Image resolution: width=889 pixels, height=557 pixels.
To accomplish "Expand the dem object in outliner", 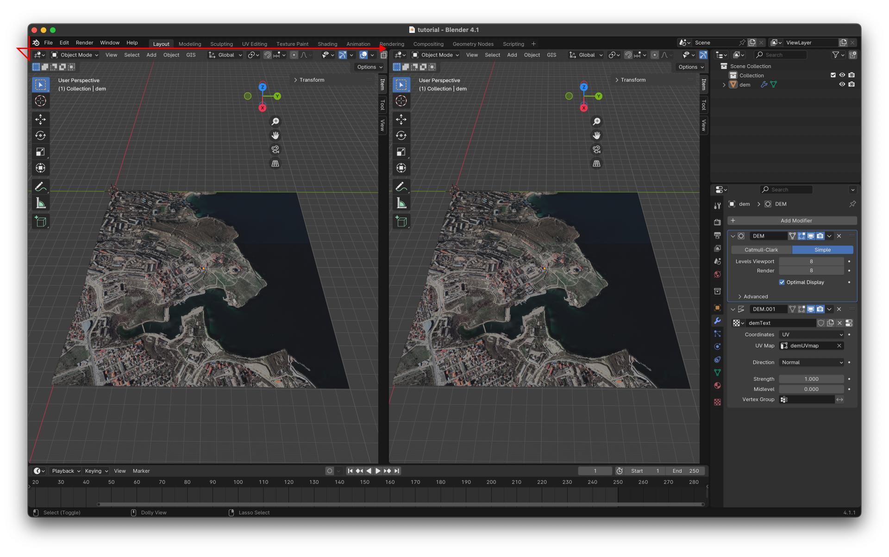I will pyautogui.click(x=724, y=85).
